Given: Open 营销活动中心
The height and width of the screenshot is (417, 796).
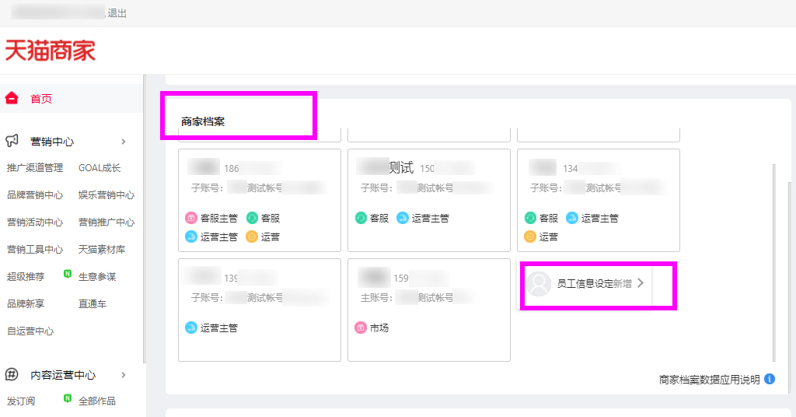Looking at the screenshot, I should 34,223.
